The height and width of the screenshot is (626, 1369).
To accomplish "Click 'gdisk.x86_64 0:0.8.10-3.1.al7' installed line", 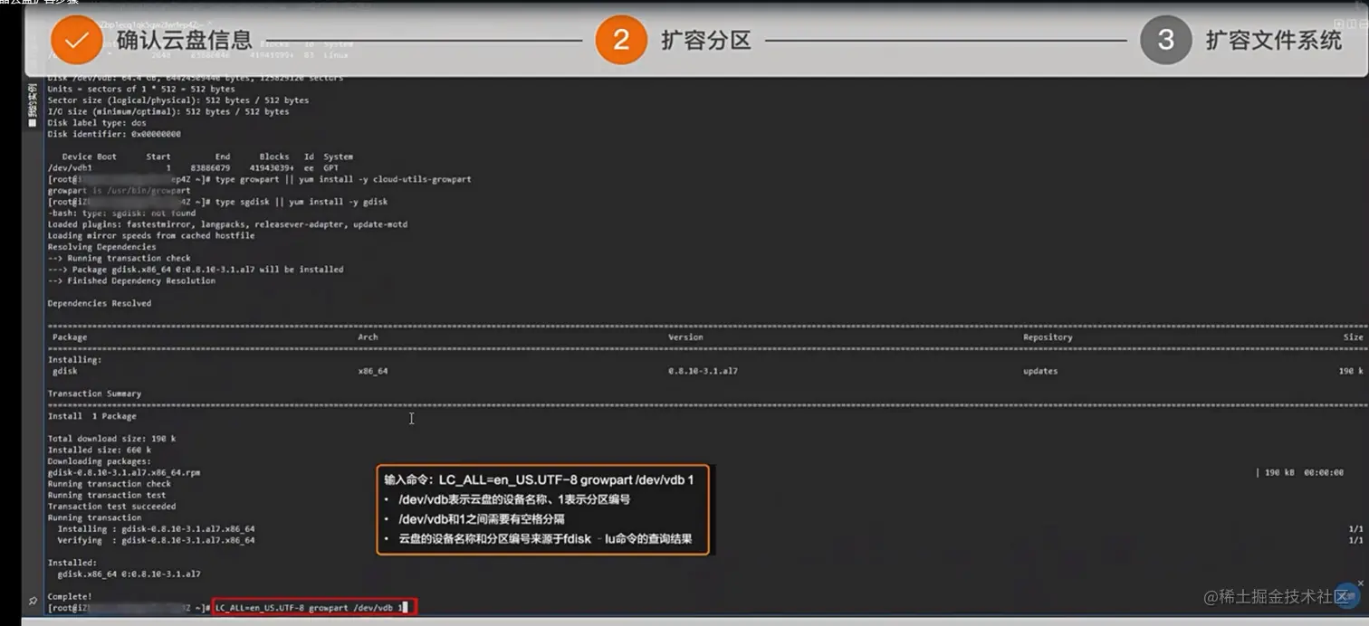I will coord(129,574).
